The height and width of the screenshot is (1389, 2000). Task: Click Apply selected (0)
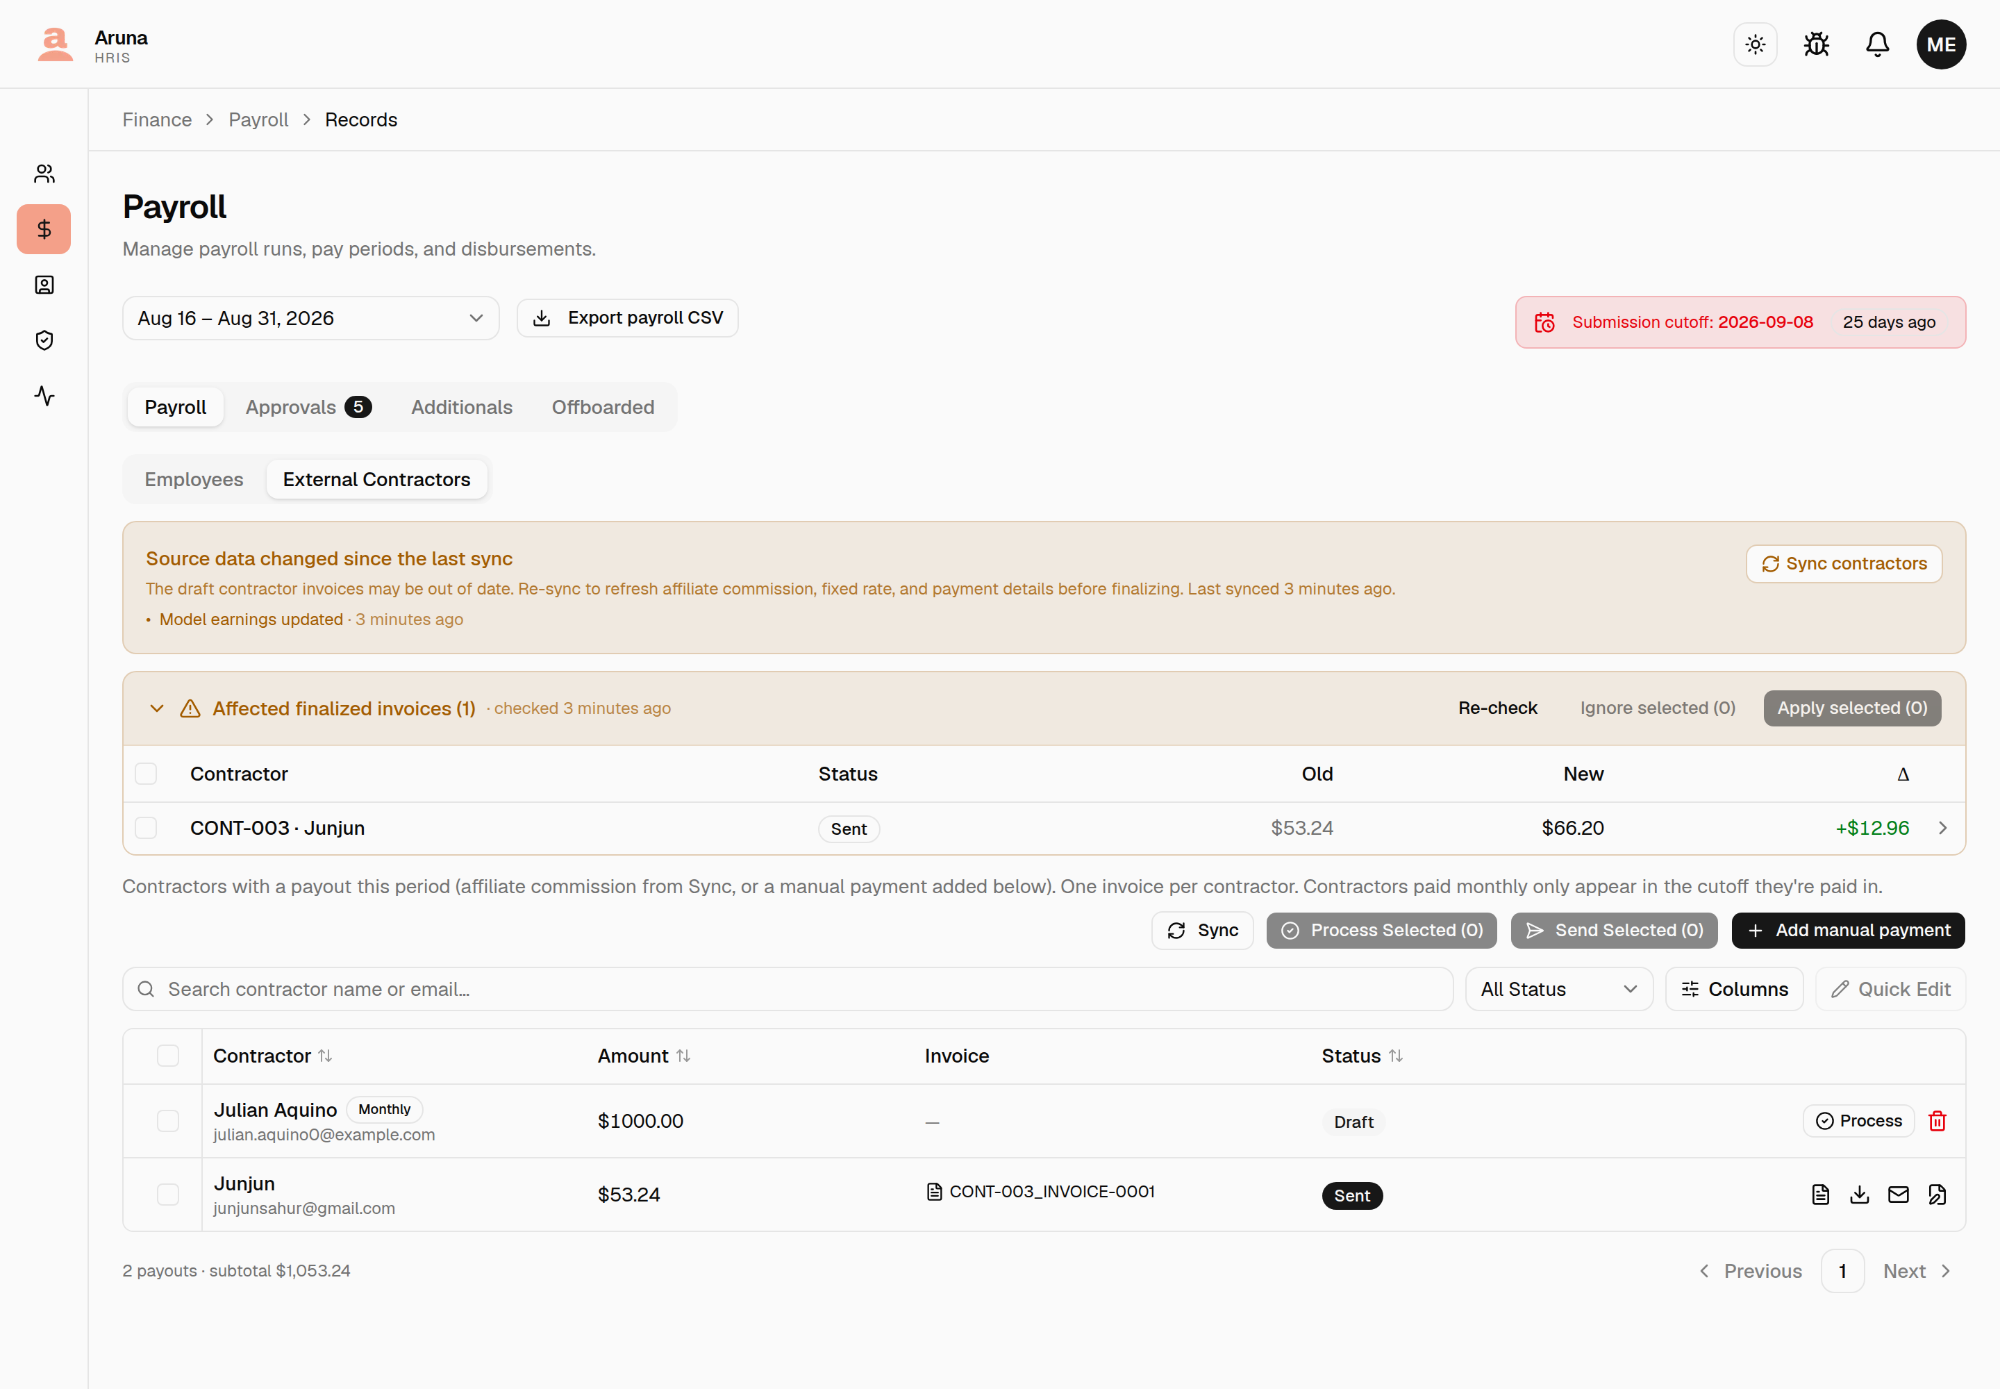pyautogui.click(x=1851, y=708)
